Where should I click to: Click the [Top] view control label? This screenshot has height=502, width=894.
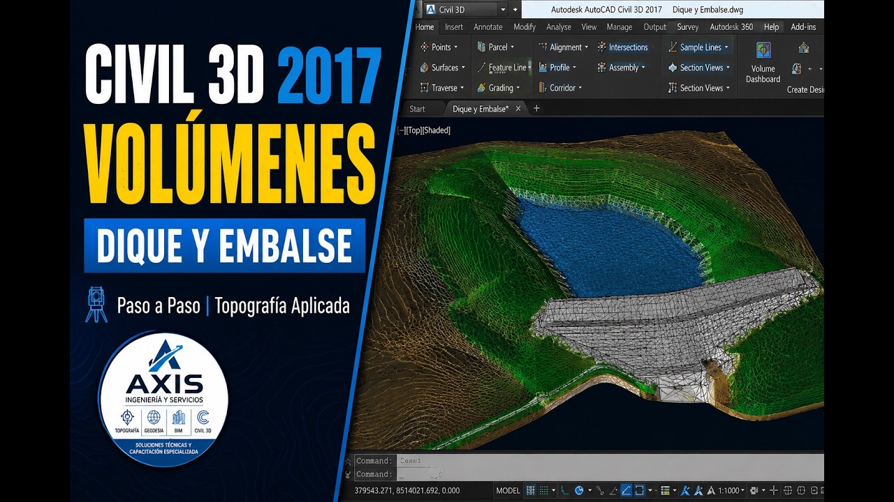413,130
